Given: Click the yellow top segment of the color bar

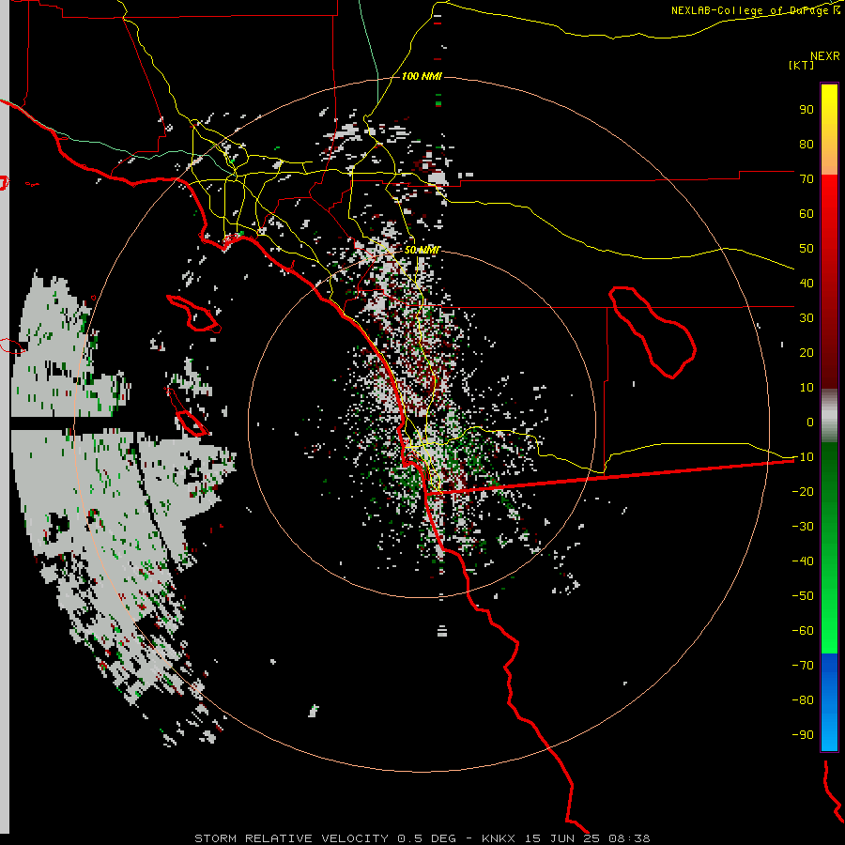Looking at the screenshot, I should point(829,130).
